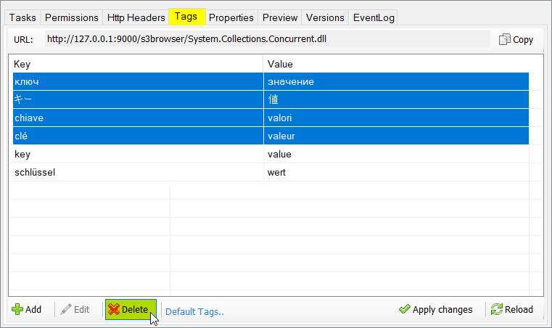The height and width of the screenshot is (328, 552).
Task: Select the valeur value cell
Action: (396, 136)
